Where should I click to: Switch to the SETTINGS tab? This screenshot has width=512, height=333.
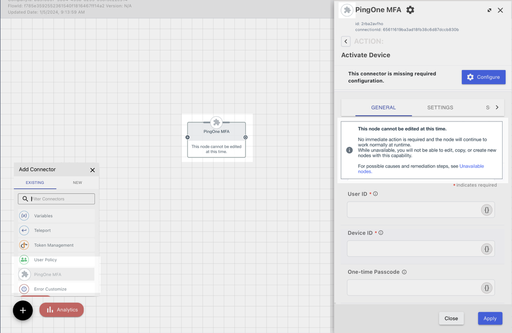tap(440, 107)
